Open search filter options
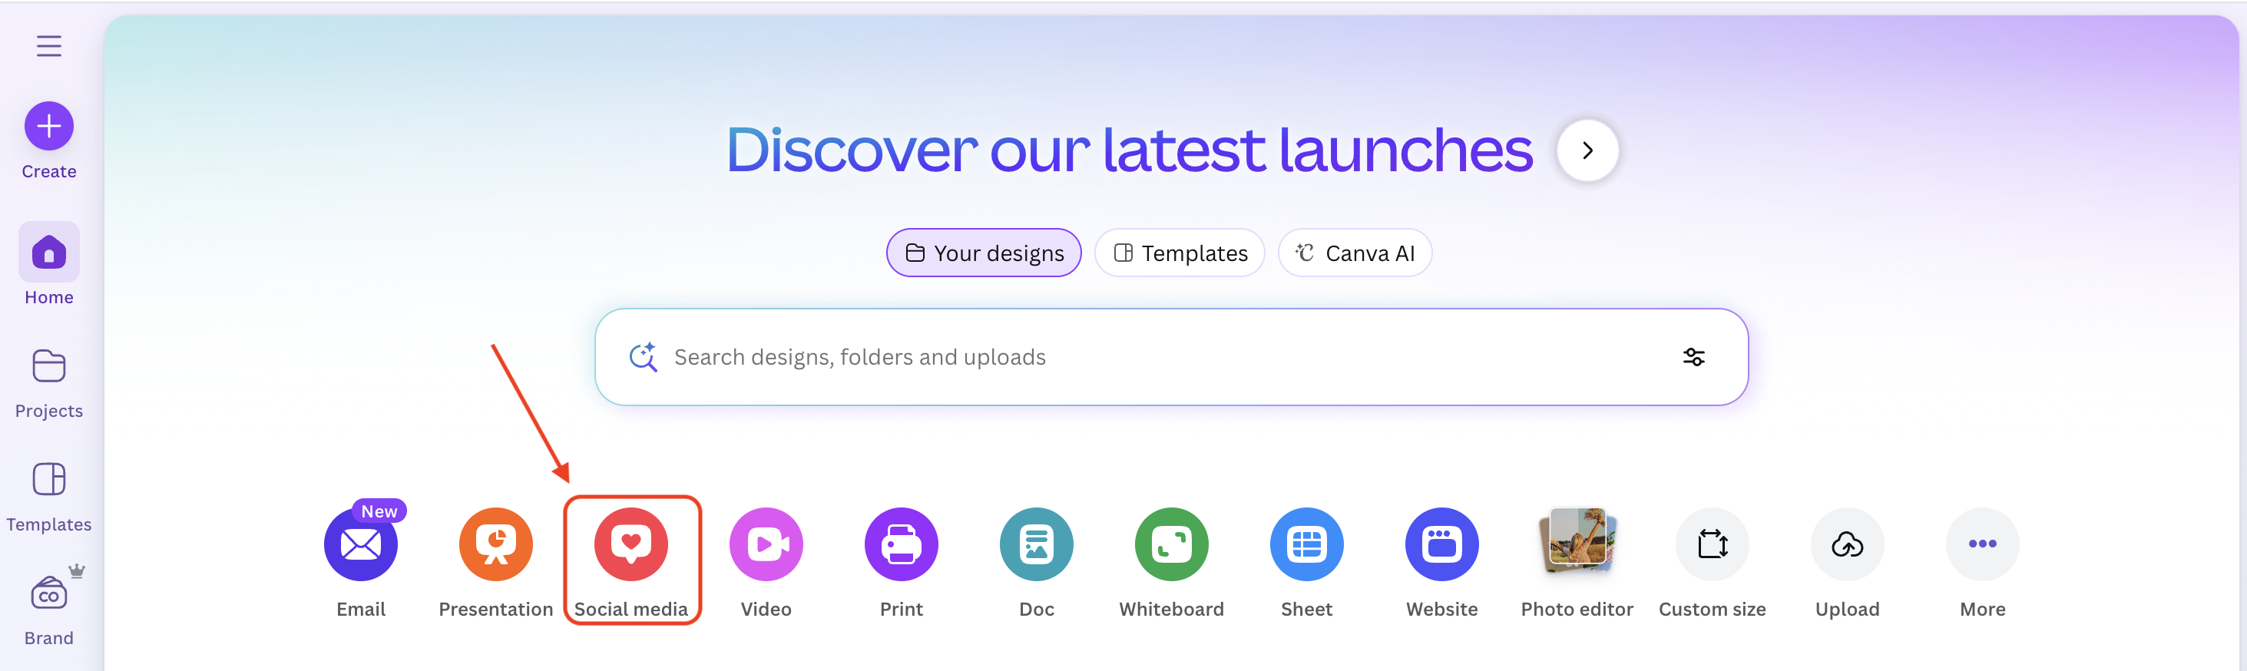This screenshot has width=2247, height=671. (1693, 357)
